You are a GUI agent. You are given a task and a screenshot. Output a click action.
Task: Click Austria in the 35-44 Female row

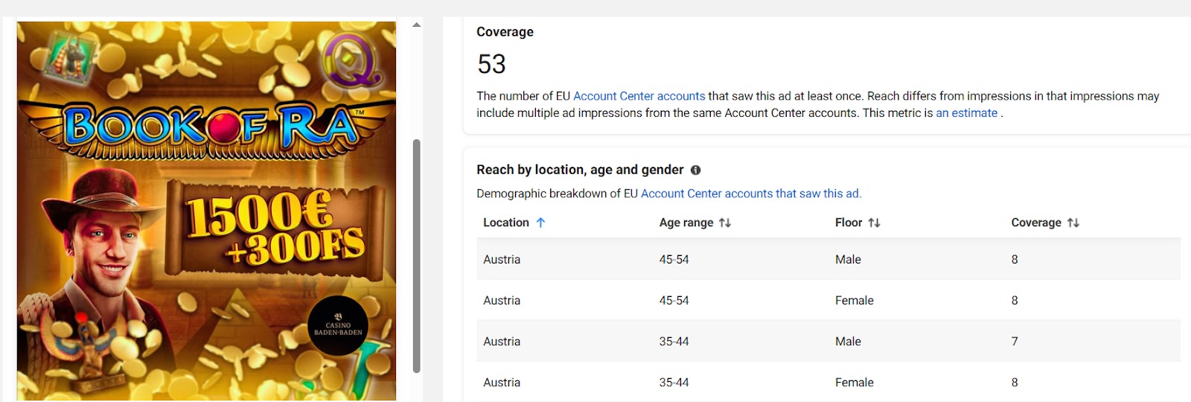502,383
